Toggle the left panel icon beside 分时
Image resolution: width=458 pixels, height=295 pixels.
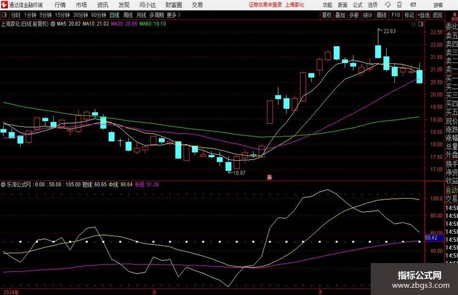[x=4, y=15]
